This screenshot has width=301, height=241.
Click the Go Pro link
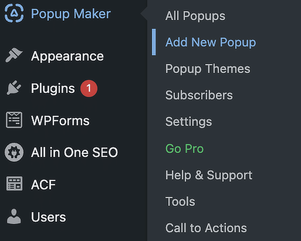click(x=184, y=148)
